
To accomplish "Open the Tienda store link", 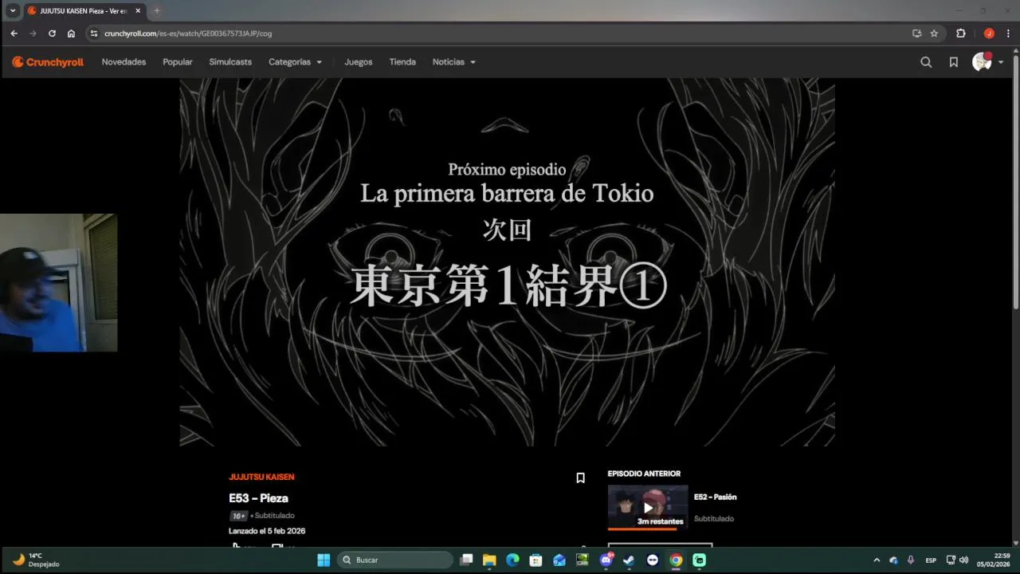I will tap(402, 62).
